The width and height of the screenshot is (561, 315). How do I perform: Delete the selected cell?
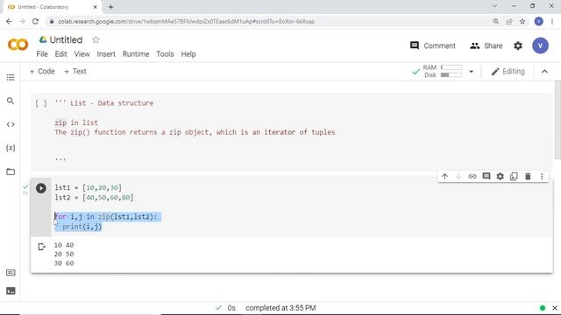tap(528, 177)
